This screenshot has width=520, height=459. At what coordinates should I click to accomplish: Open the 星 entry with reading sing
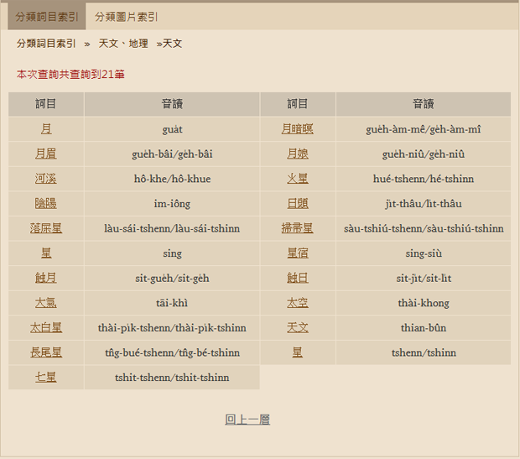[x=46, y=253]
